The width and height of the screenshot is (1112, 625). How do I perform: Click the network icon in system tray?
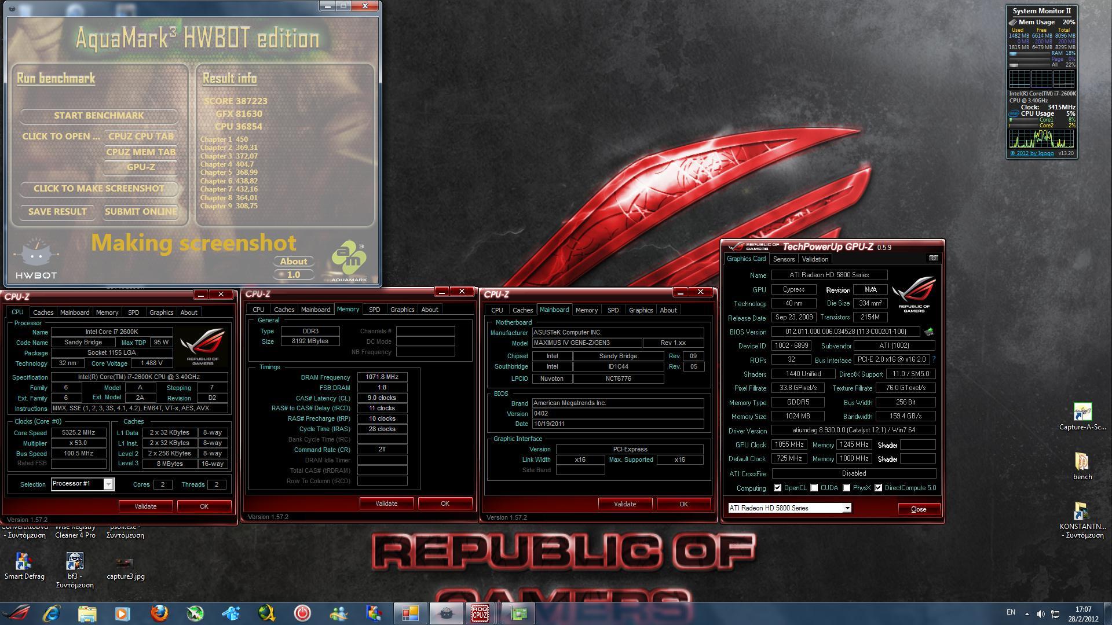pyautogui.click(x=1055, y=613)
